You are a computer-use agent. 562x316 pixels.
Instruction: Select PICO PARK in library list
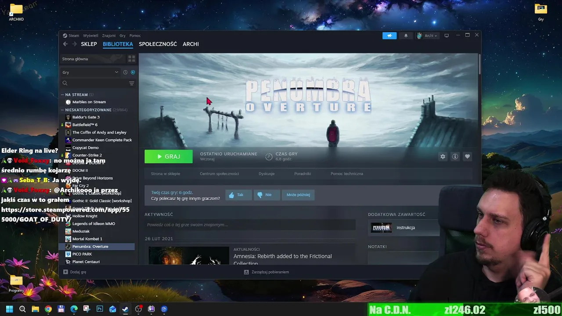click(x=82, y=254)
